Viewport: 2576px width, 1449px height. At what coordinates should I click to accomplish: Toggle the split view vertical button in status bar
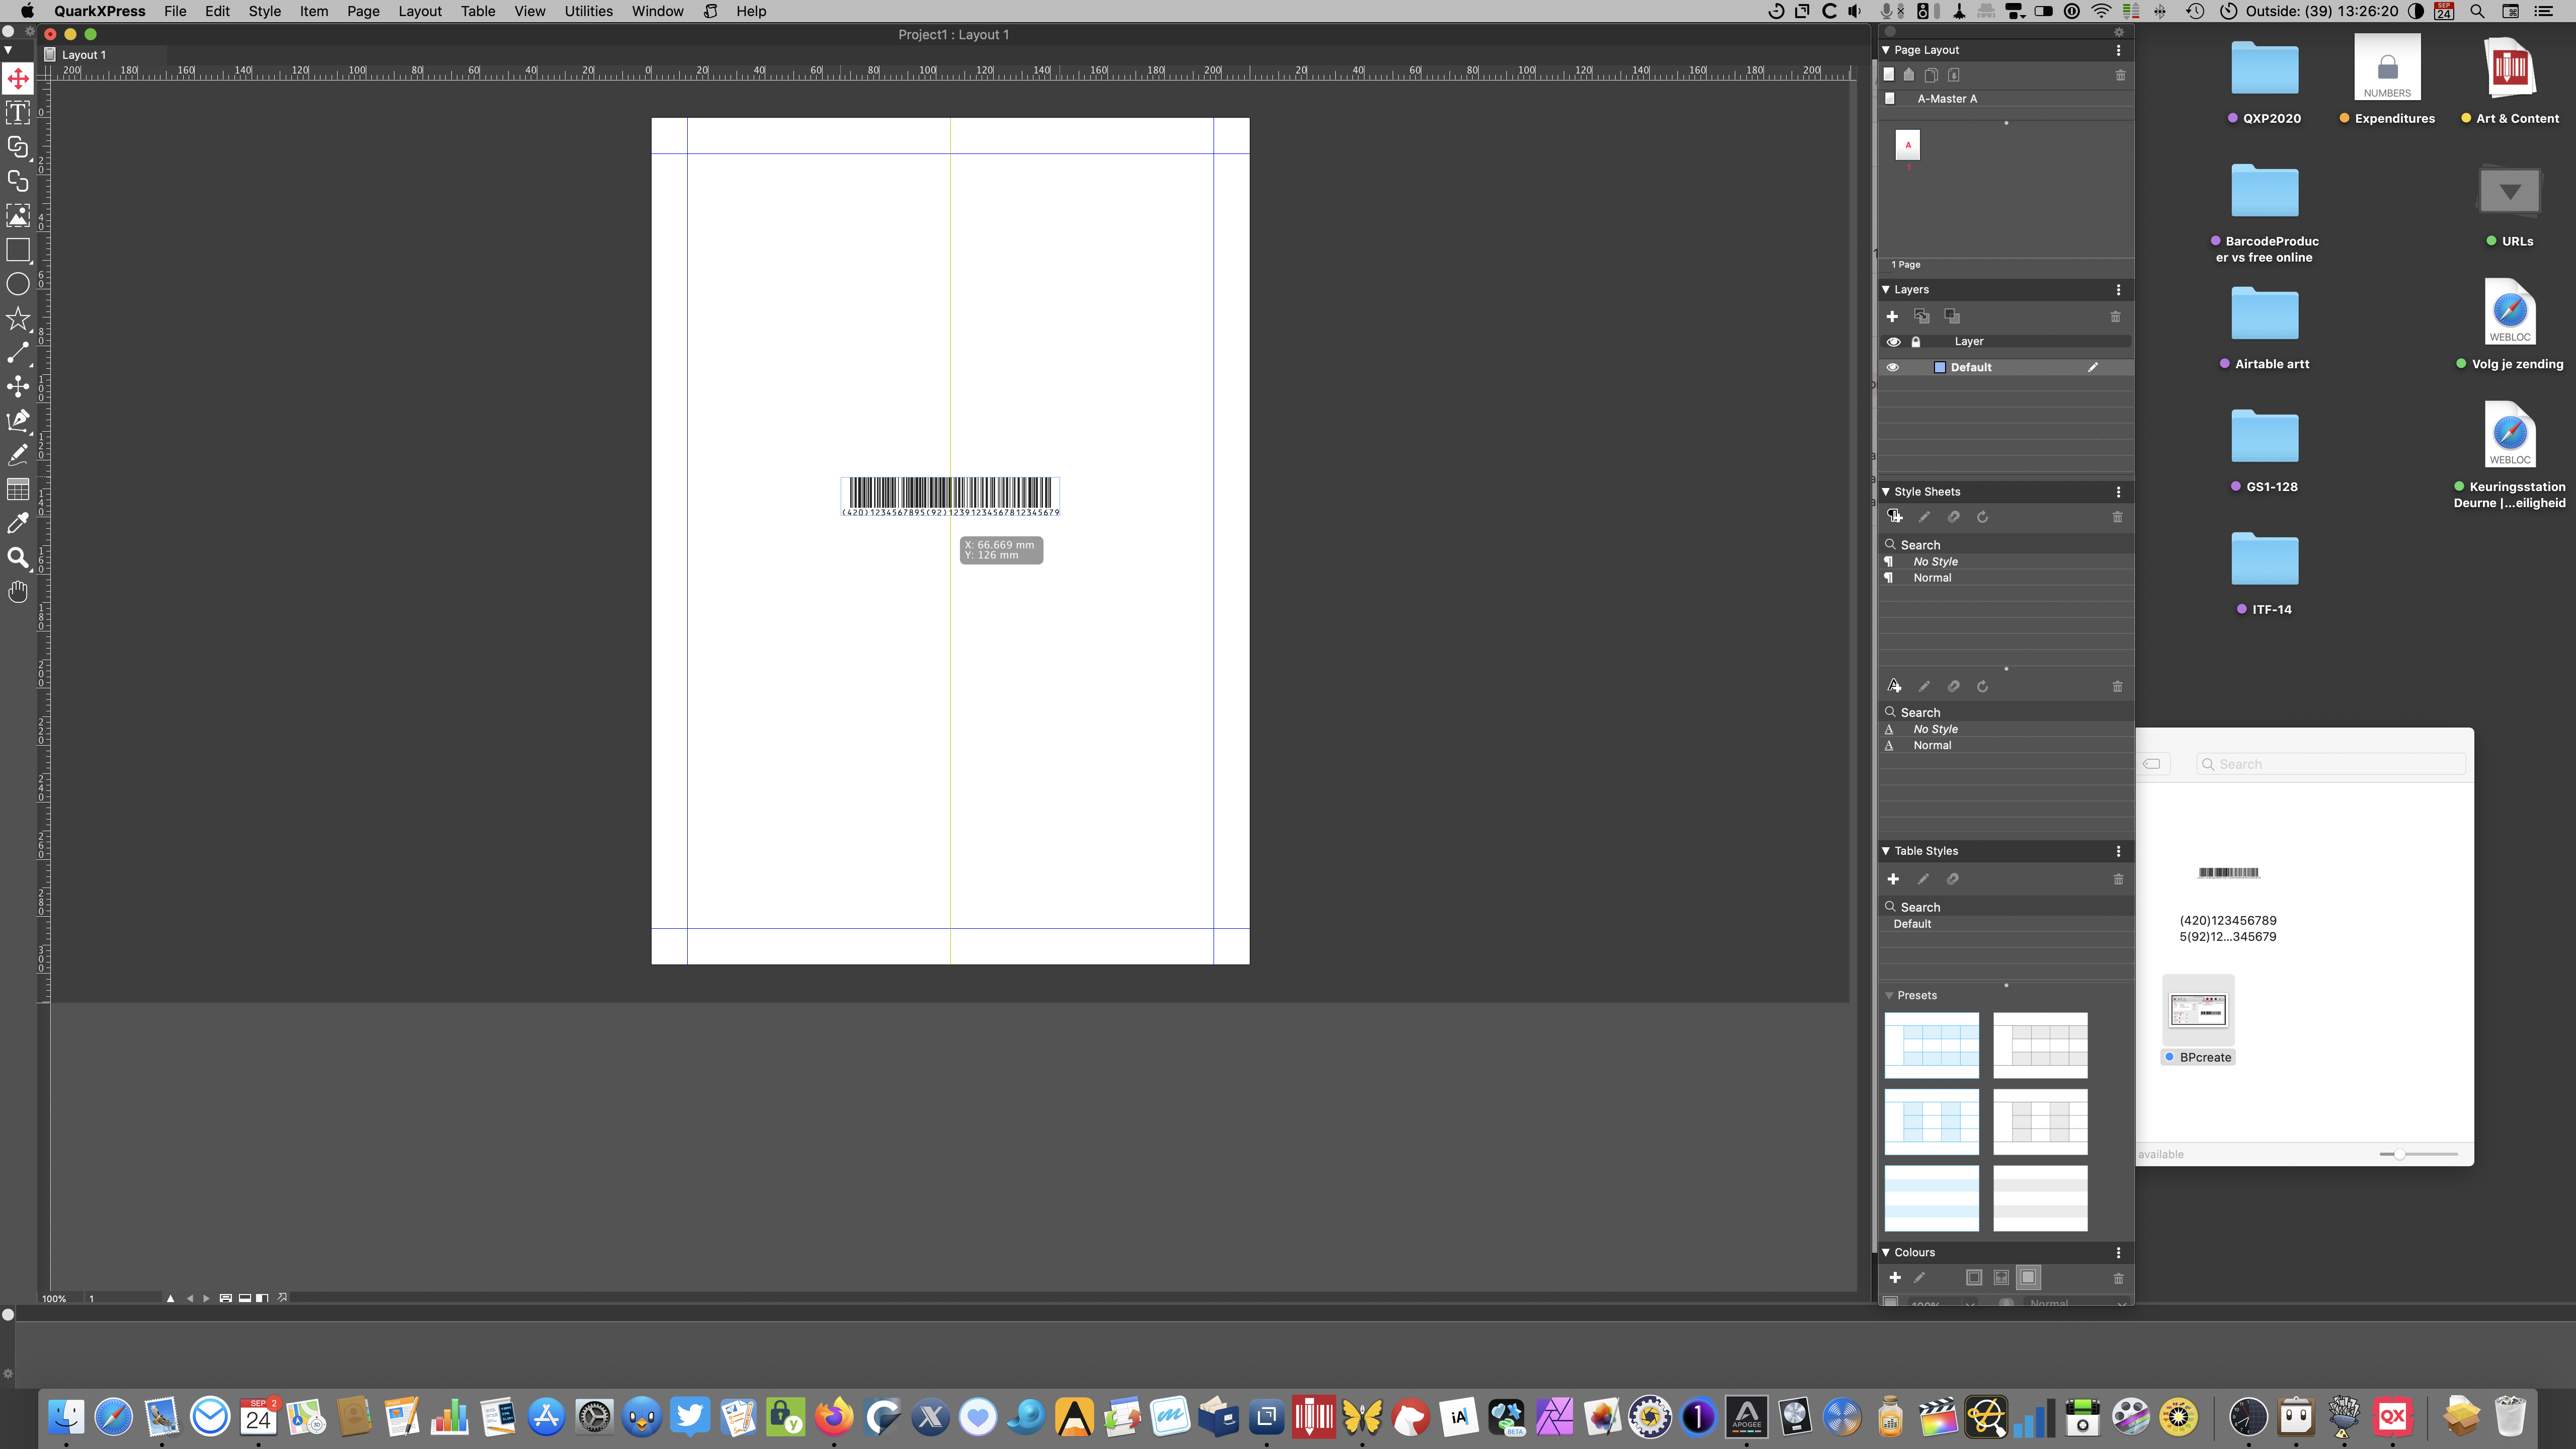pyautogui.click(x=262, y=1298)
